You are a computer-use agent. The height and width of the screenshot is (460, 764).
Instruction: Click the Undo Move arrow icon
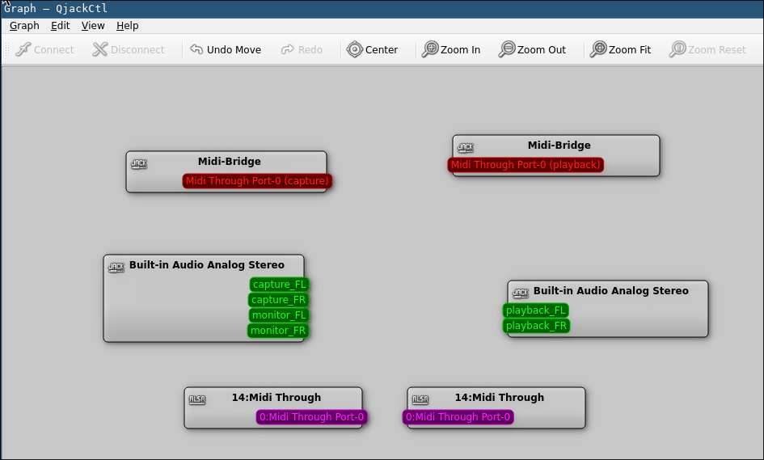coord(196,50)
